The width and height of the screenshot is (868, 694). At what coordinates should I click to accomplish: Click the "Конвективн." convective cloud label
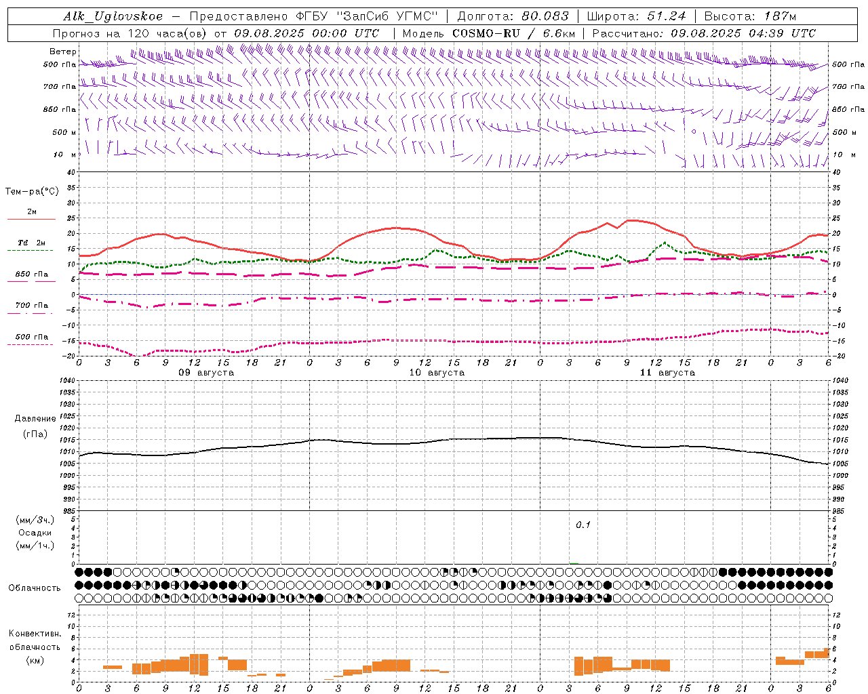(35, 634)
